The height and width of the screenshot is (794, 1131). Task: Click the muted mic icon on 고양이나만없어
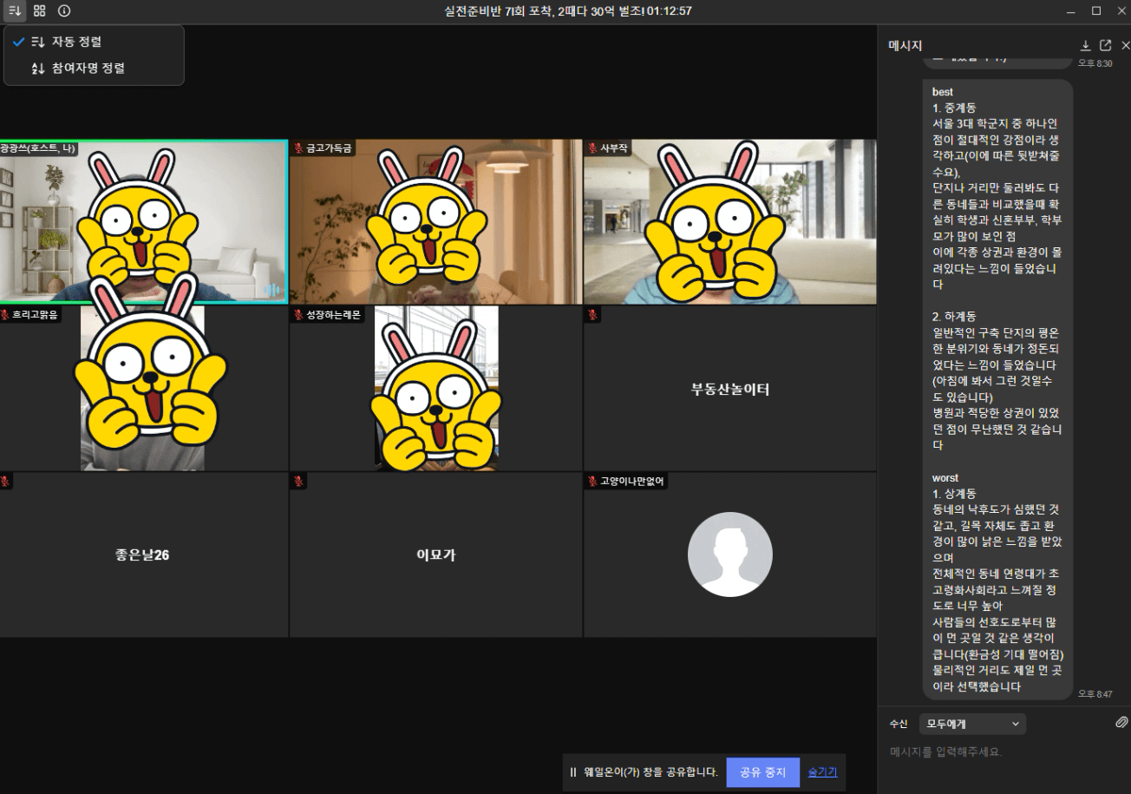pos(592,482)
